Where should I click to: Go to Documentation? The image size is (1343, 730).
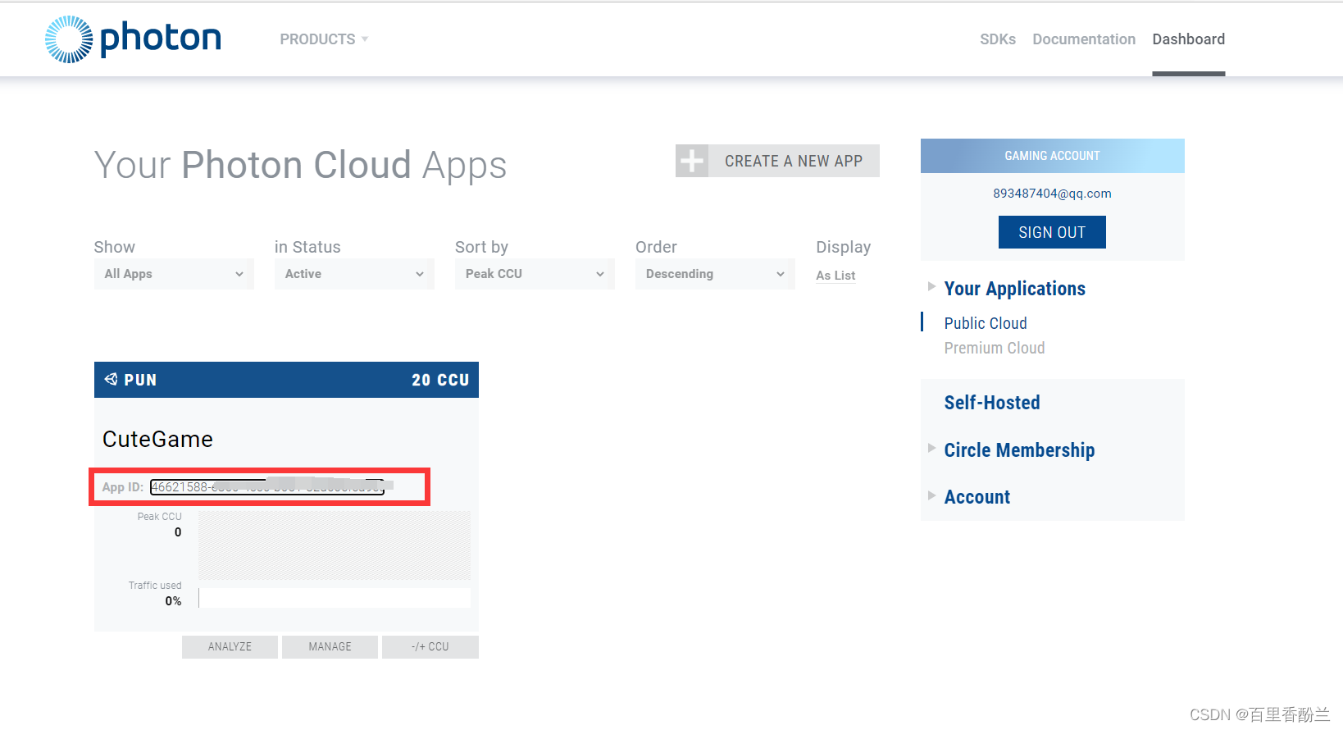1084,39
